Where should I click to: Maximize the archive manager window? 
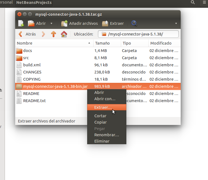click(x=30, y=14)
